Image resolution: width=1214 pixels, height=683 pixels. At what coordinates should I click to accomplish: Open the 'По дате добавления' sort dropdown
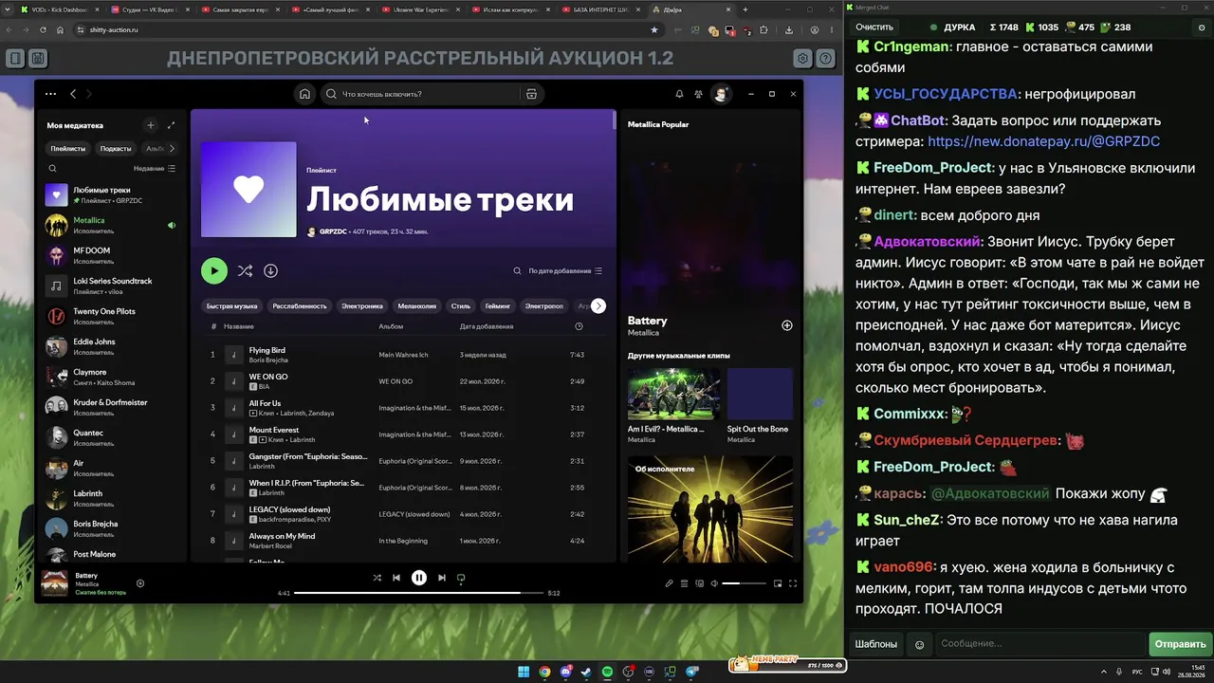pyautogui.click(x=565, y=270)
